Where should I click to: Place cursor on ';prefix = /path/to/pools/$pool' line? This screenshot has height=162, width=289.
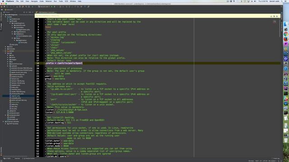[64, 63]
